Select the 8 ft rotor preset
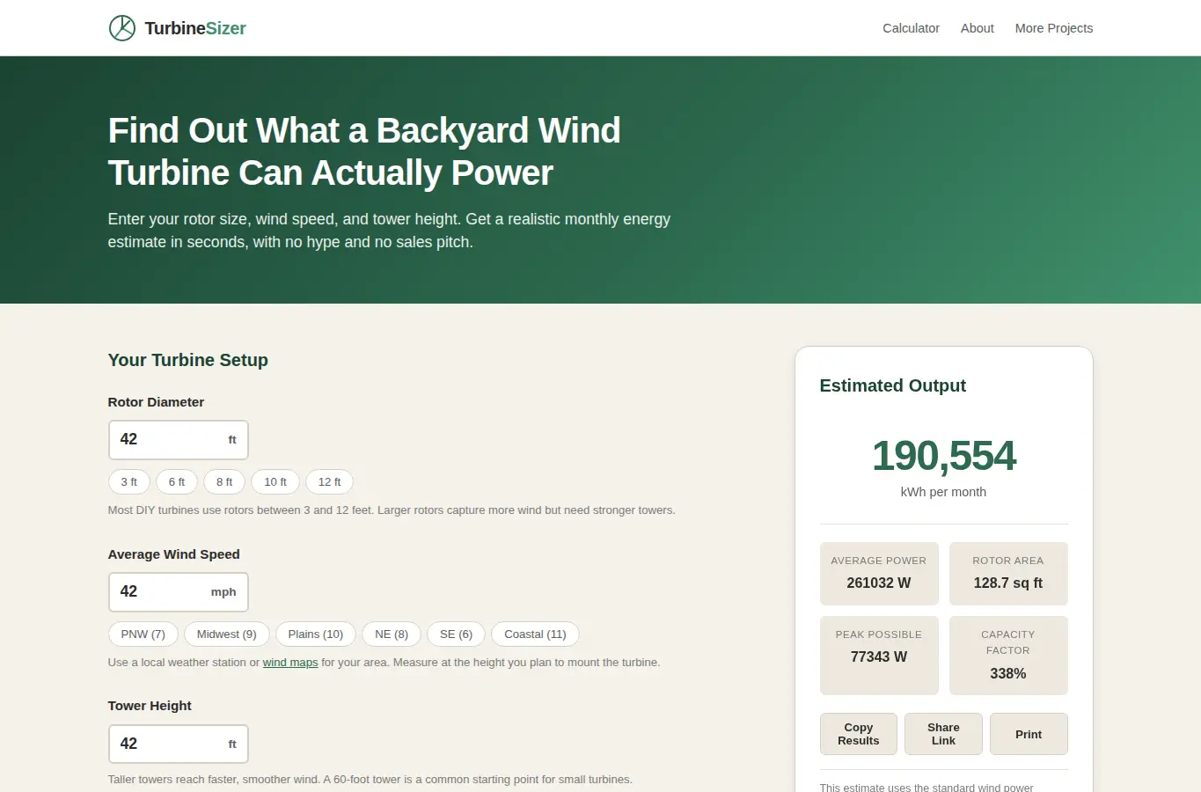The width and height of the screenshot is (1201, 792). [x=224, y=482]
